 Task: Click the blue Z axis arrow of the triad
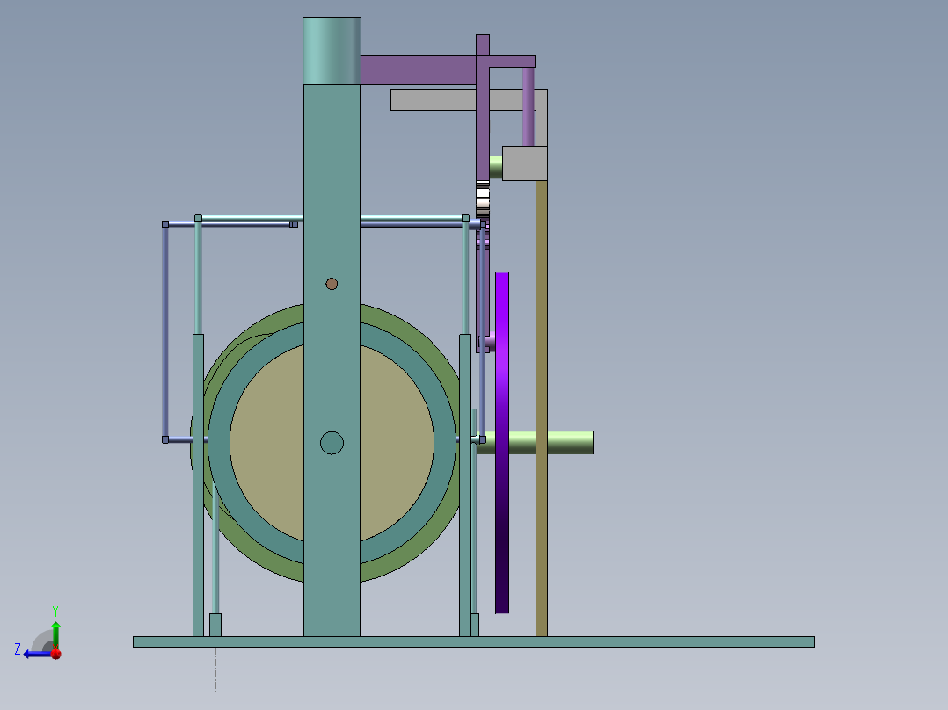click(37, 654)
